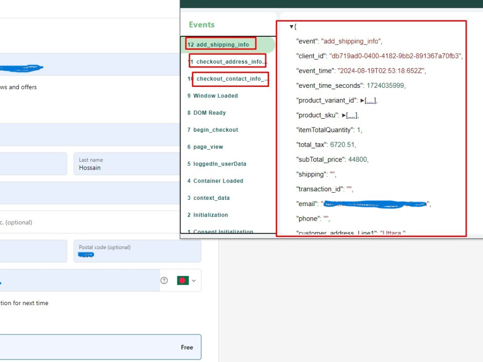This screenshot has height=362, width=483.
Task: Open the context_data event
Action: 212,198
